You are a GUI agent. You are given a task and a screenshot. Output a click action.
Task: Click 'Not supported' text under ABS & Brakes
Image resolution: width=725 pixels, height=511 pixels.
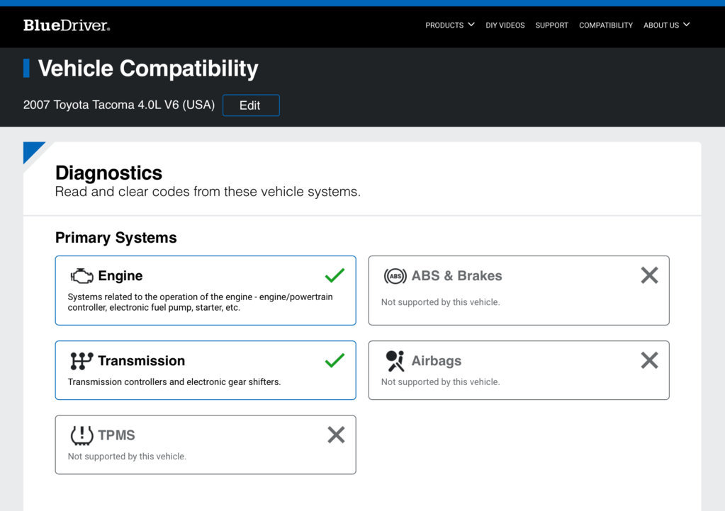coord(441,302)
